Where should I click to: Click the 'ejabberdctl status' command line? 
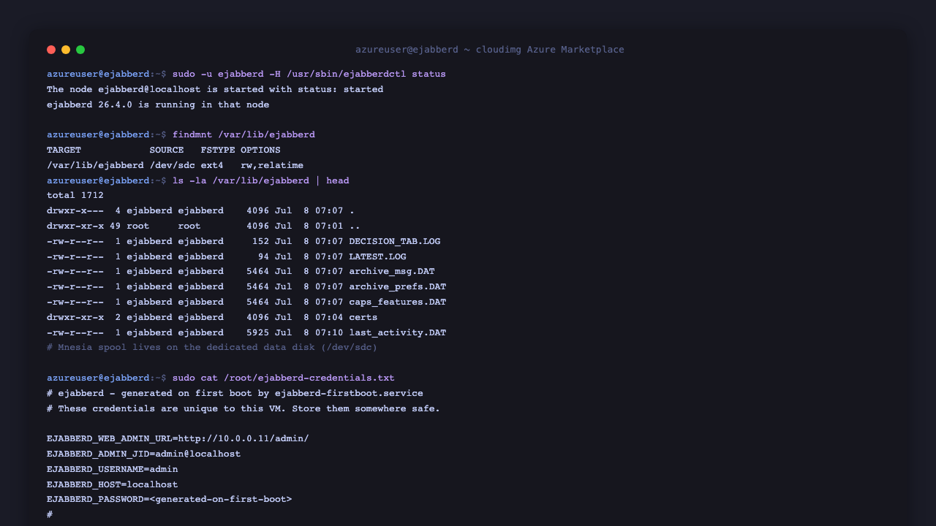(x=246, y=74)
